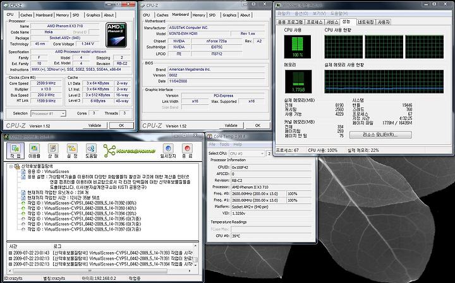Switch to the Memory tab in the first CPU-Z window
Viewport: 455px width, 283px height.
point(63,15)
